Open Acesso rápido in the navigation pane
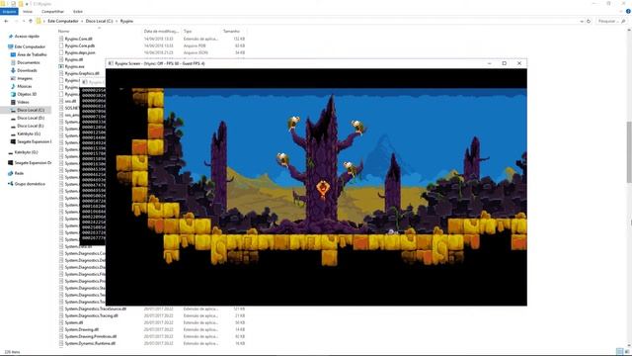This screenshot has height=356, width=632. pyautogui.click(x=27, y=37)
